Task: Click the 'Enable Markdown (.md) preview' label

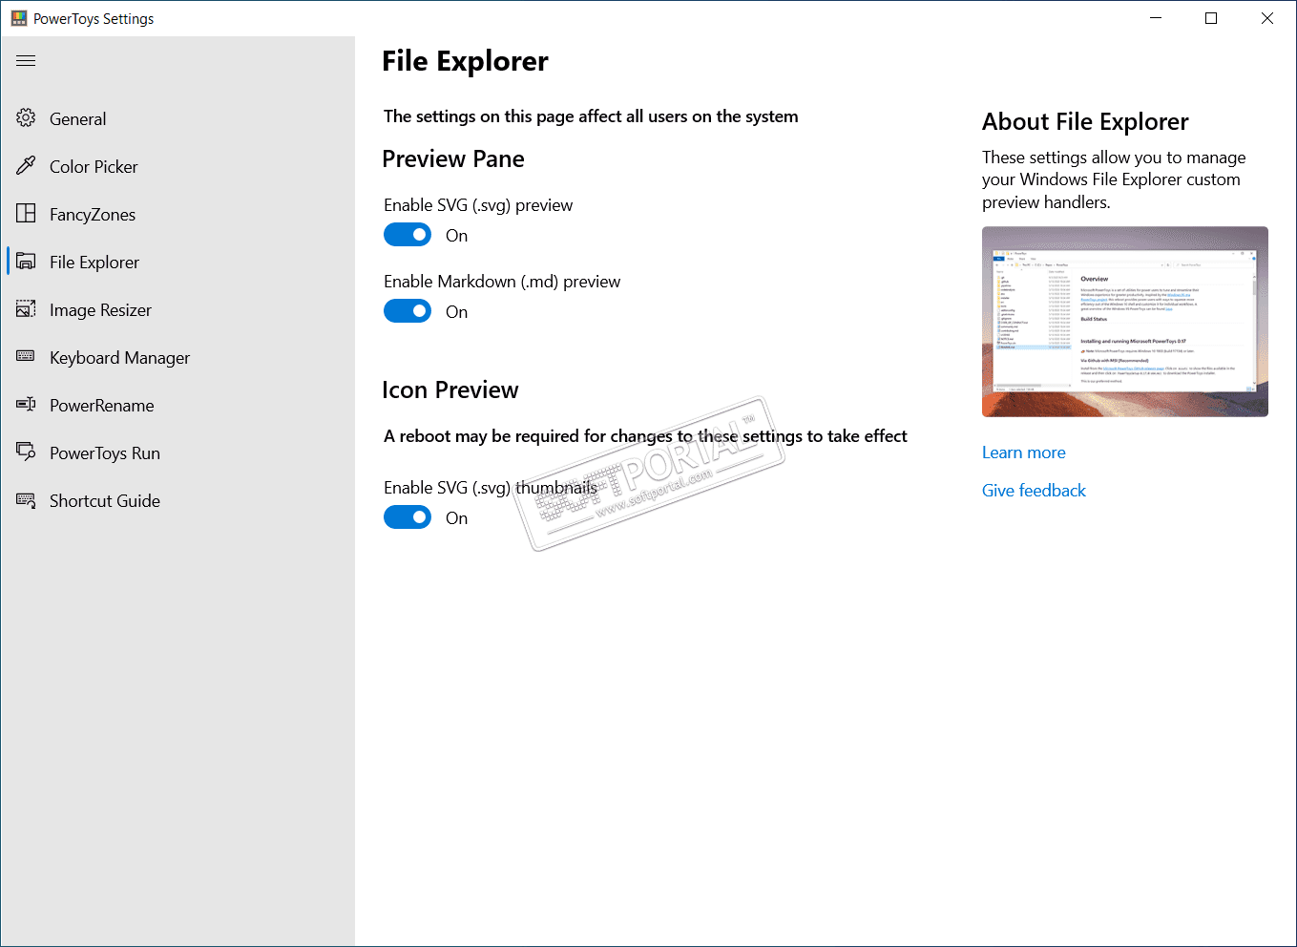Action: (x=502, y=282)
